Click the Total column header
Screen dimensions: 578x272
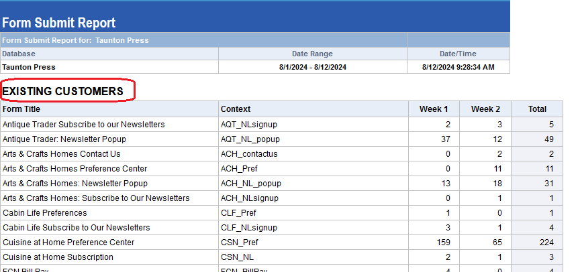[537, 109]
